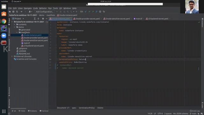This screenshot has width=204, height=115.
Task: Click Add Configuration button
Action: point(45,11)
